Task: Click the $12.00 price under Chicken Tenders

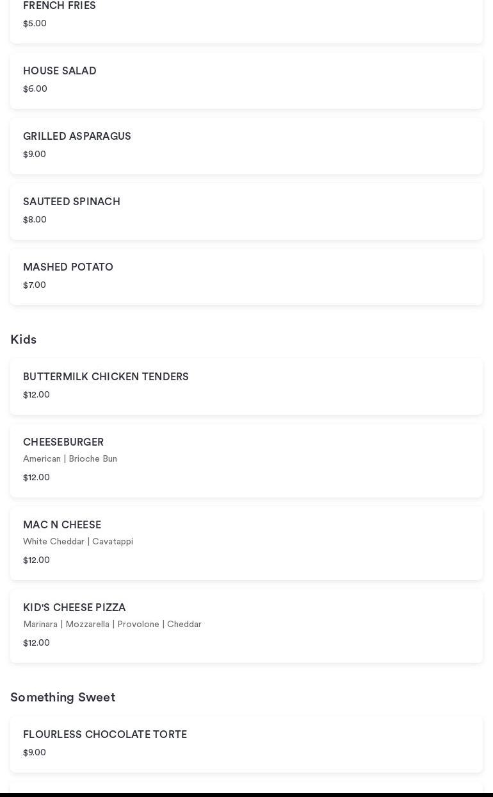Action: (x=36, y=395)
